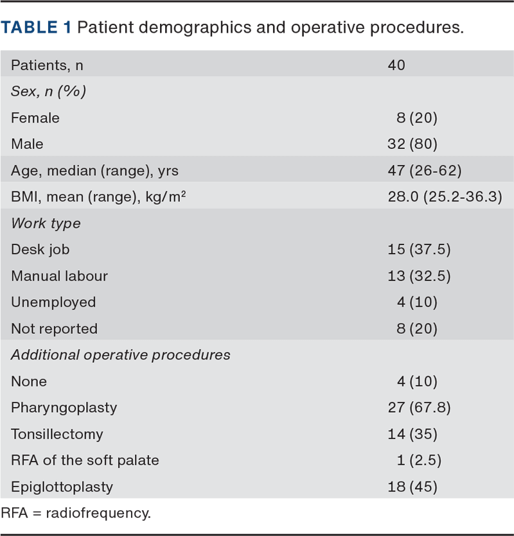The image size is (514, 536).
Task: Select the "BMI, mean (range), kg/m²" label
Action: pyautogui.click(x=98, y=196)
